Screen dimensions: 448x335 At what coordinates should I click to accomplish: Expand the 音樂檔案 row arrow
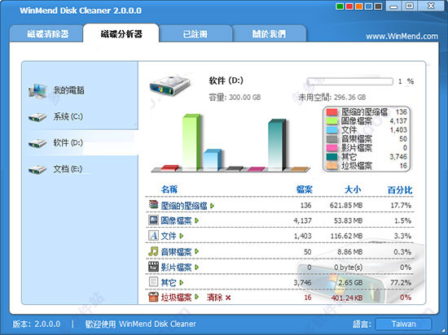196,251
